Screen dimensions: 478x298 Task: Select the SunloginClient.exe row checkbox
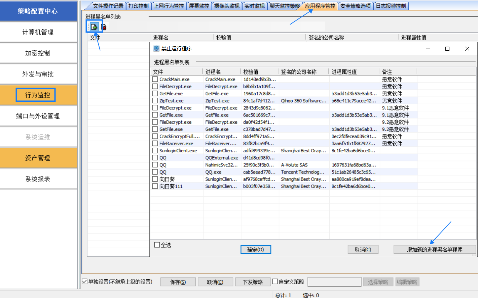click(155, 151)
